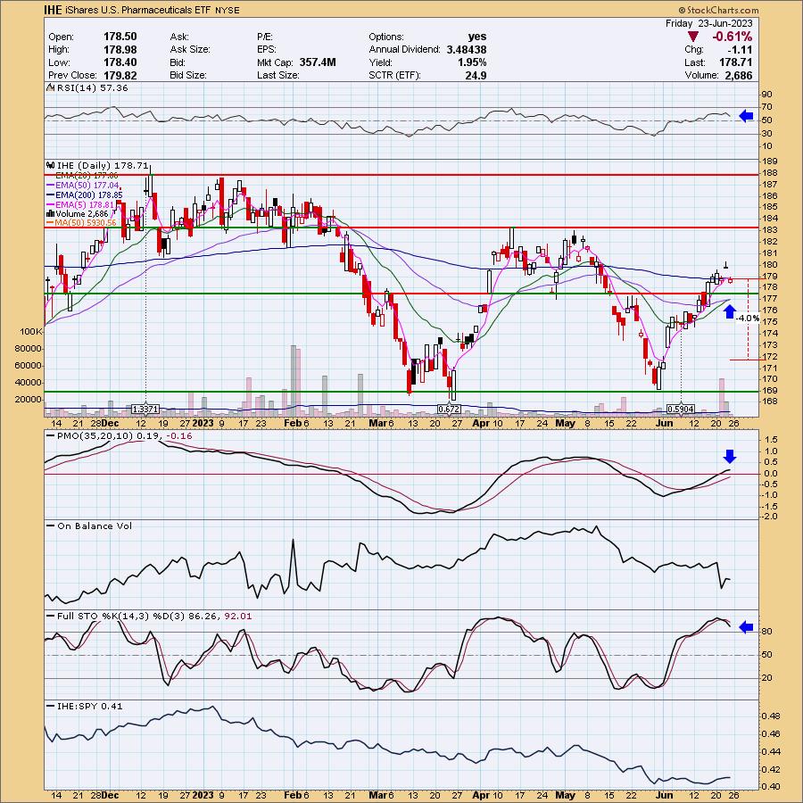Click the Options value yes
The image size is (803, 803).
point(476,37)
